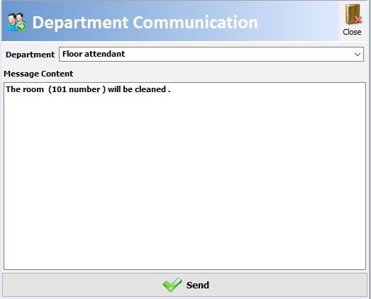Screen dimensions: 371x299
Task: Click the 'Department Communication' title heading
Action: tap(145, 23)
